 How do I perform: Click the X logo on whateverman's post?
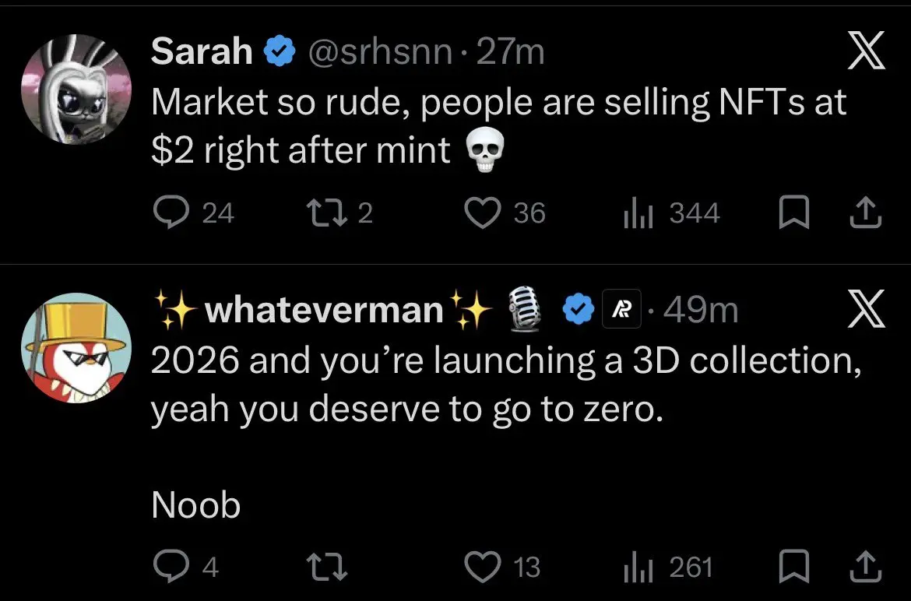click(864, 310)
